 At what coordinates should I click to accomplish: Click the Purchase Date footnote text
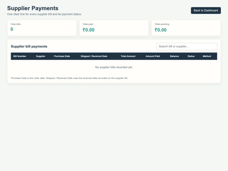pos(69,78)
